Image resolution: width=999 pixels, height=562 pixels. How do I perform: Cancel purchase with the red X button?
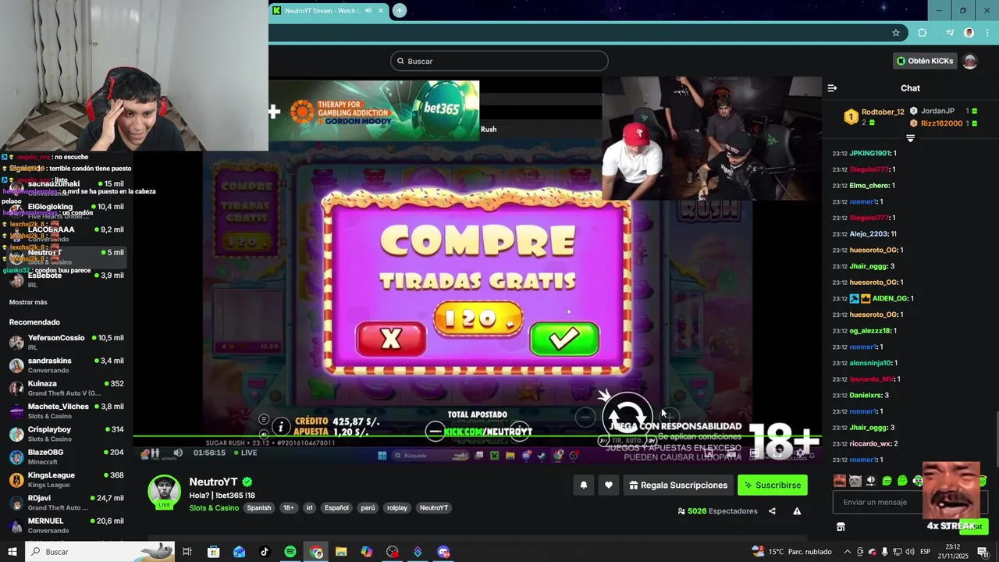point(391,339)
